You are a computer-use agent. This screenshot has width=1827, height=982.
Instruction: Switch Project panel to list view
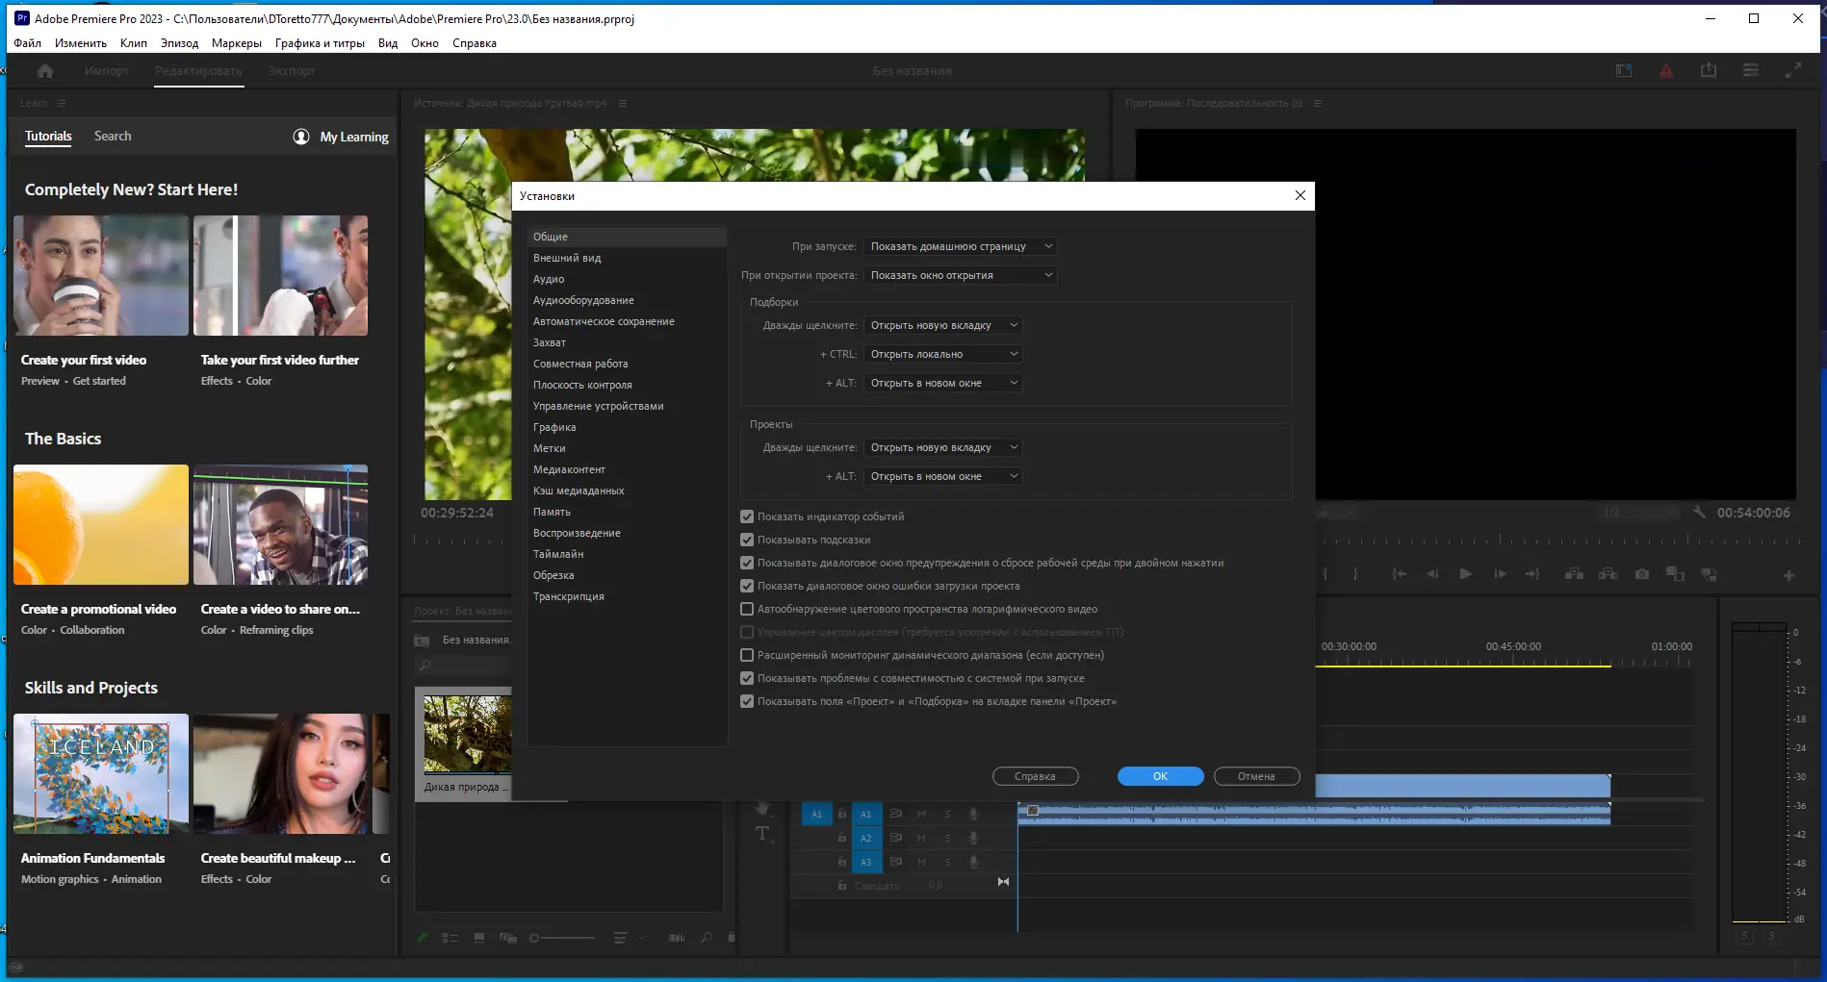click(x=450, y=938)
